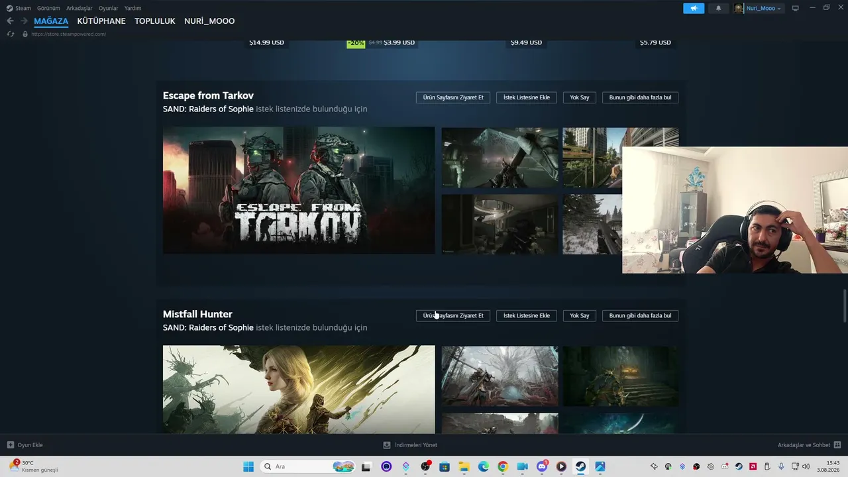Open Task View from the taskbar
The width and height of the screenshot is (848, 477).
366,466
